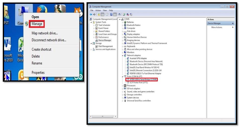Image resolution: width=241 pixels, height=130 pixels.
Task: Select Map network drive in context menu
Action: [x=45, y=33]
